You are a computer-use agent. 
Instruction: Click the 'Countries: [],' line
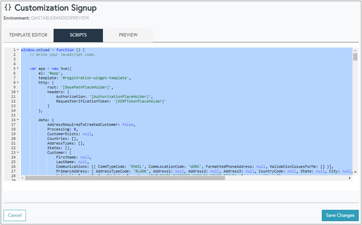62,139
